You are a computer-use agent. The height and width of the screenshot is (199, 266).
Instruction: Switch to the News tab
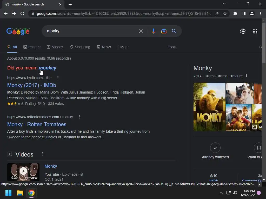104,47
